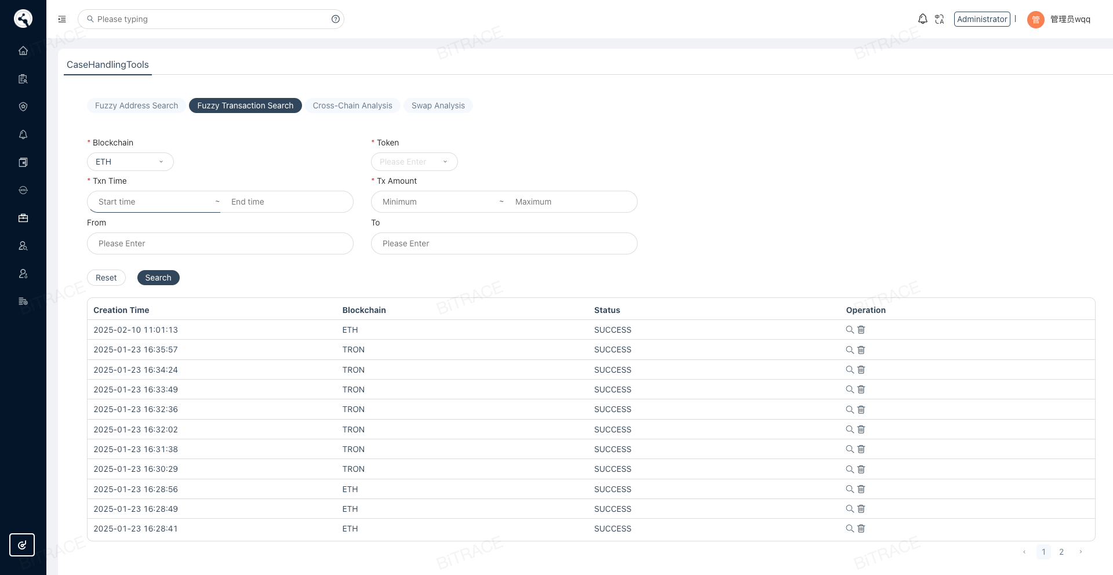The image size is (1113, 575).
Task: Select page 1 in pagination
Action: [1043, 552]
